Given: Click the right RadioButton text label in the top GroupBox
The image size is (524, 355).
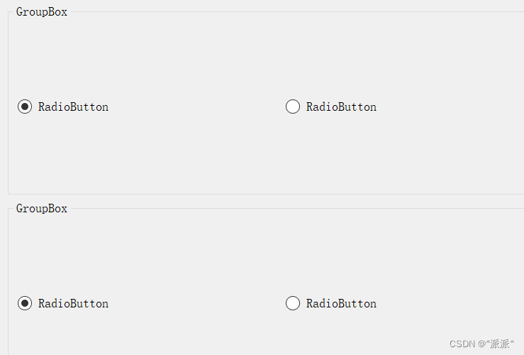Looking at the screenshot, I should click(341, 107).
